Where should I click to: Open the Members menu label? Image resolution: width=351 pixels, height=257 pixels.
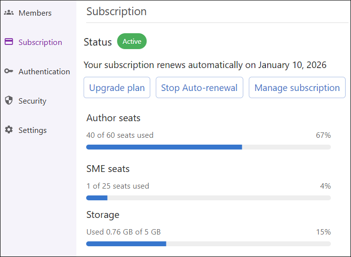(x=35, y=13)
